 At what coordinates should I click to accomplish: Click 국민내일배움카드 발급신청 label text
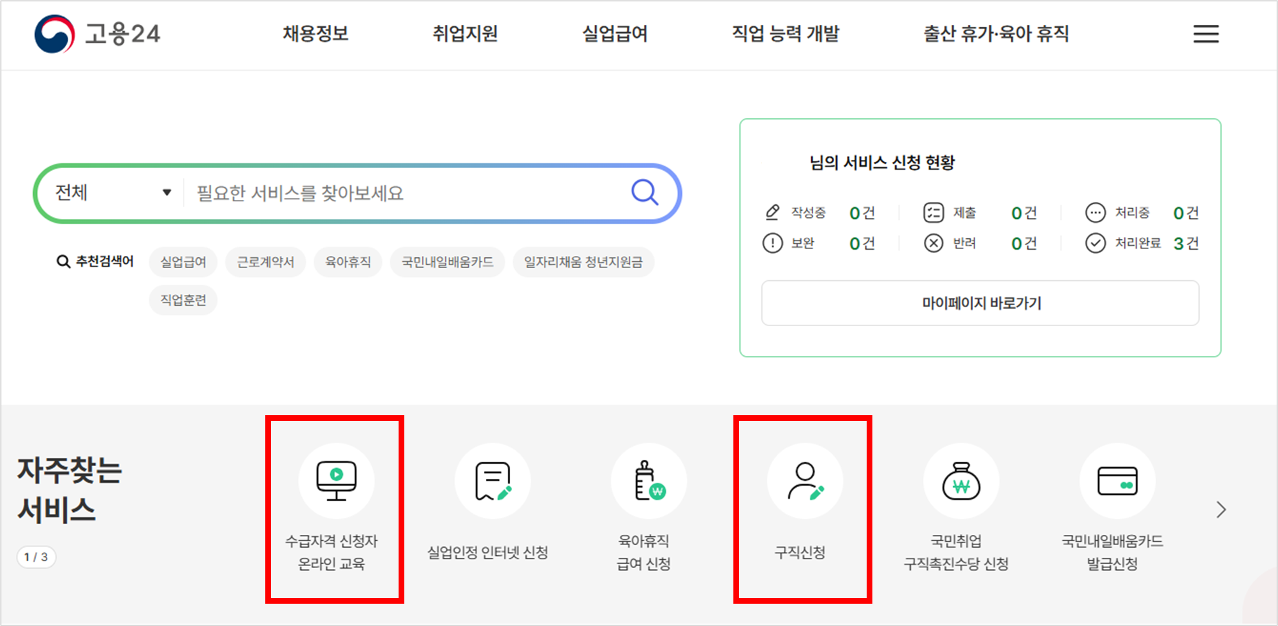click(x=1112, y=552)
